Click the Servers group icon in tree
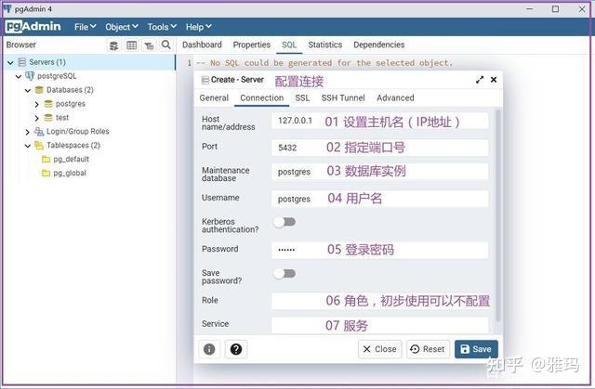The height and width of the screenshot is (389, 595). [22, 62]
